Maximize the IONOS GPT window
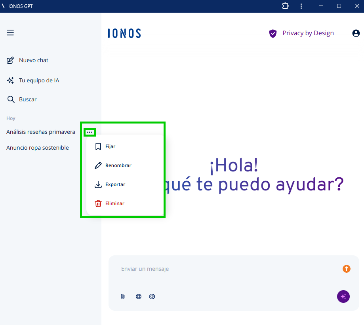The height and width of the screenshot is (325, 364). (x=339, y=6)
